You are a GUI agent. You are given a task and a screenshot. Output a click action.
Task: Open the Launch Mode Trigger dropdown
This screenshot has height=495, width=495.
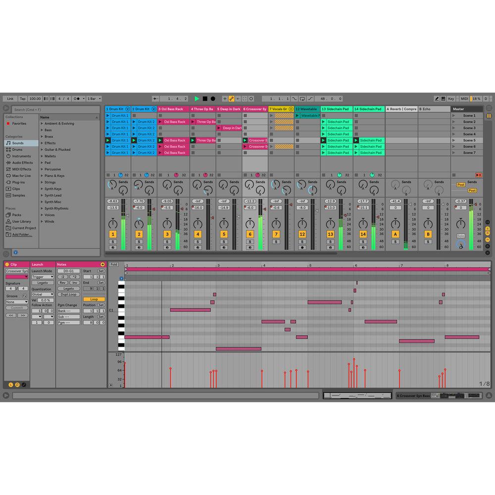(x=44, y=277)
